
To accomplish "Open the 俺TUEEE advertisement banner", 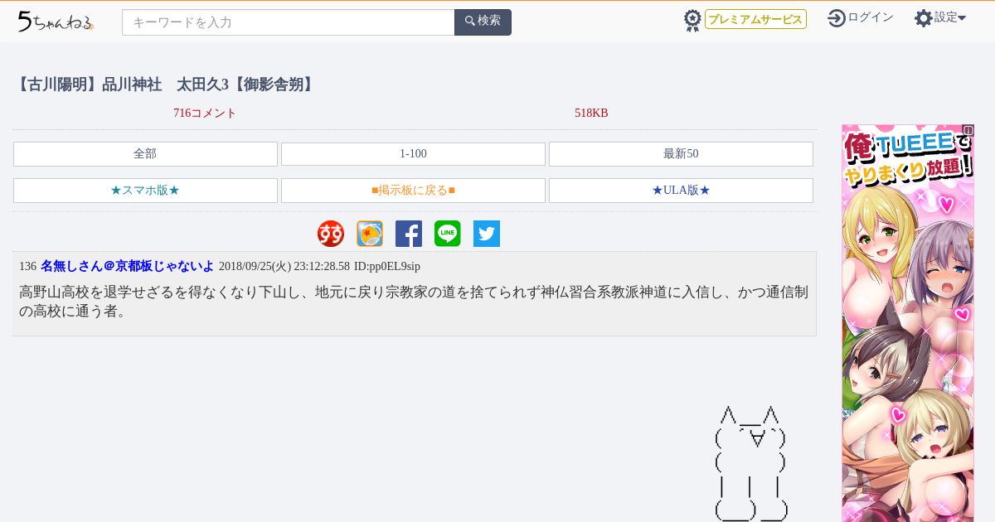I will click(x=908, y=323).
